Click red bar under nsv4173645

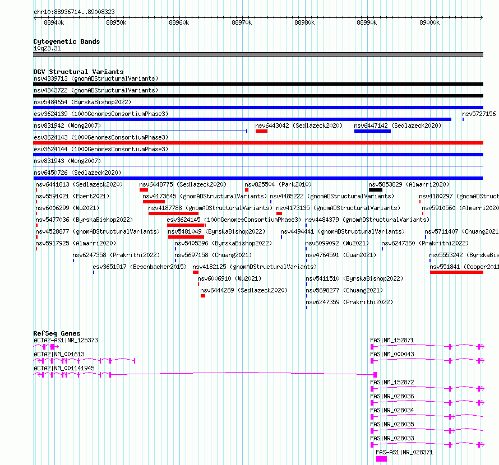tap(154, 202)
